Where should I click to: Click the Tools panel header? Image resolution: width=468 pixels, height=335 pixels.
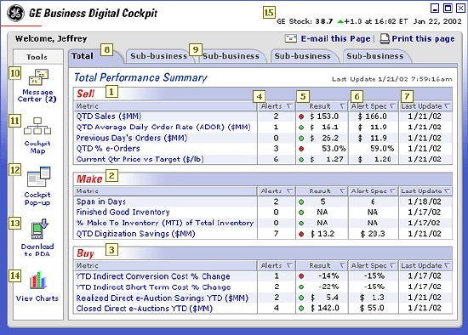(x=38, y=57)
